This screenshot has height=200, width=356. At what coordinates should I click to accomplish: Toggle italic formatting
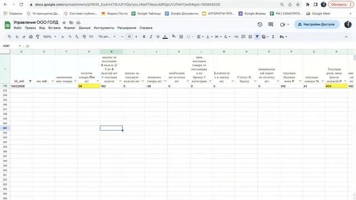(x=151, y=37)
